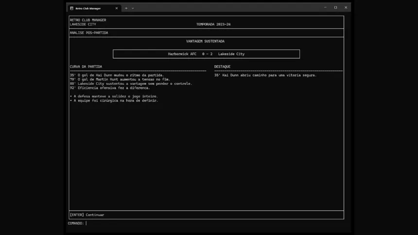Viewport: 418px width, 235px height.
Task: Click Lakeside City in the scoreline
Action: pos(231,54)
